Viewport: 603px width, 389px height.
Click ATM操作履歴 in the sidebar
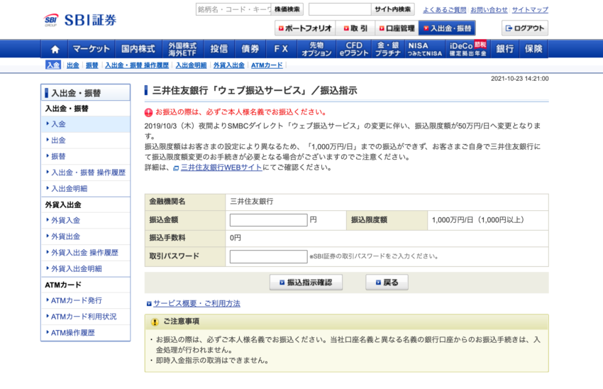tap(85, 333)
